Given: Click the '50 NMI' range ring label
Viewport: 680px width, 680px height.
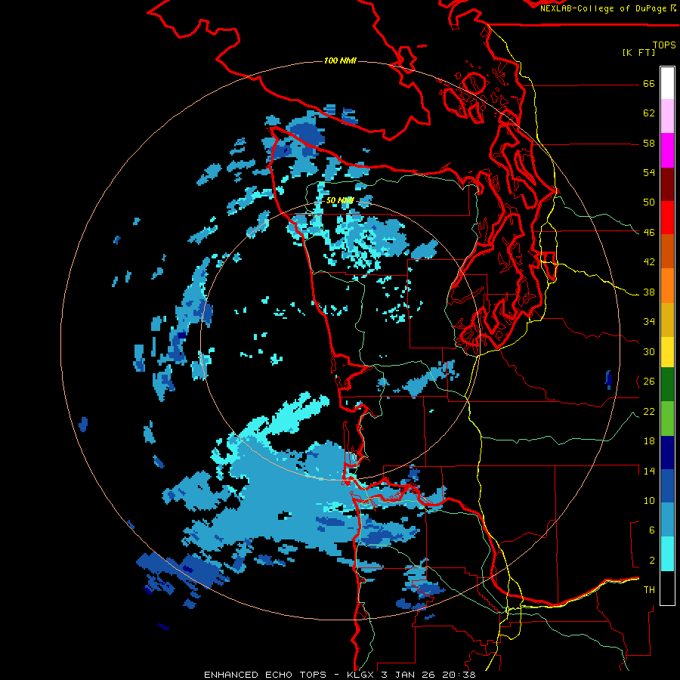Looking at the screenshot, I should [340, 200].
